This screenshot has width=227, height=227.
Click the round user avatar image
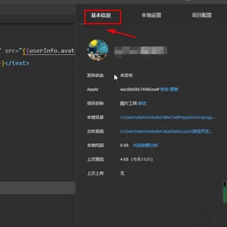click(98, 50)
